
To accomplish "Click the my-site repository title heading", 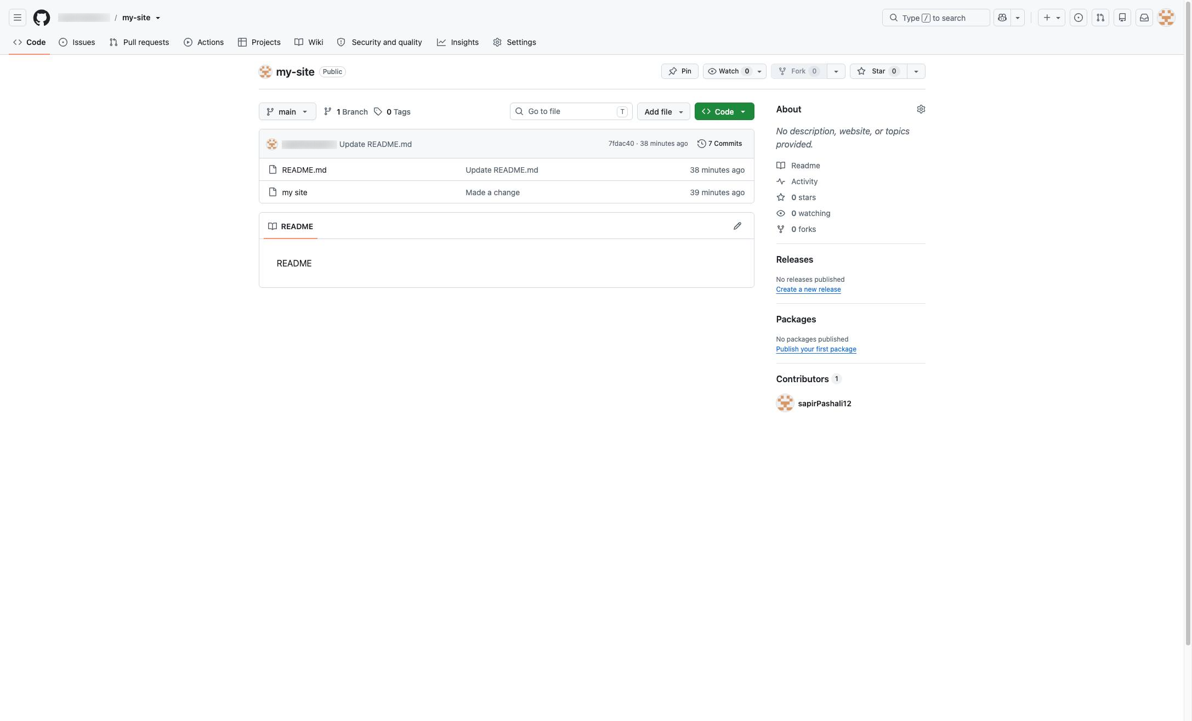I will [x=295, y=72].
